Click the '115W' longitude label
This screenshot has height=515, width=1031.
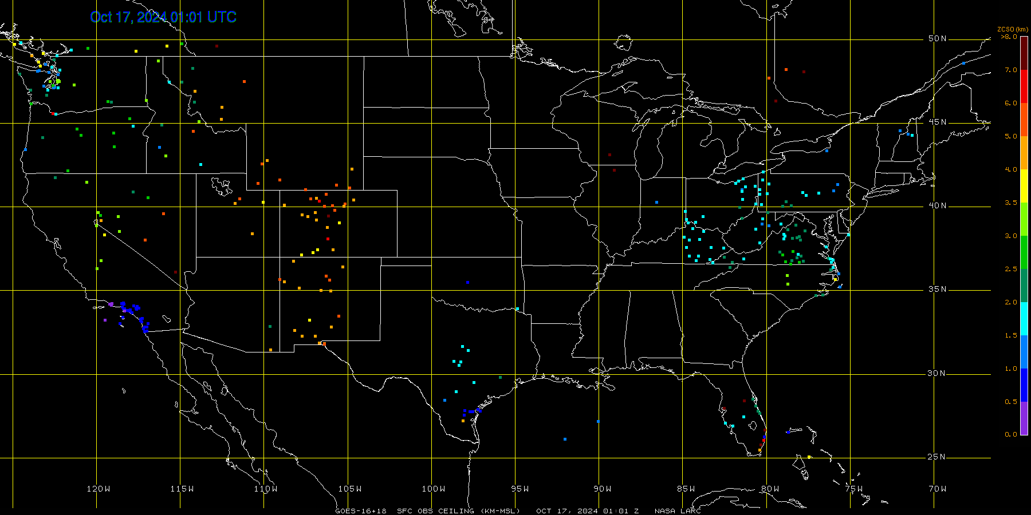[x=182, y=489]
